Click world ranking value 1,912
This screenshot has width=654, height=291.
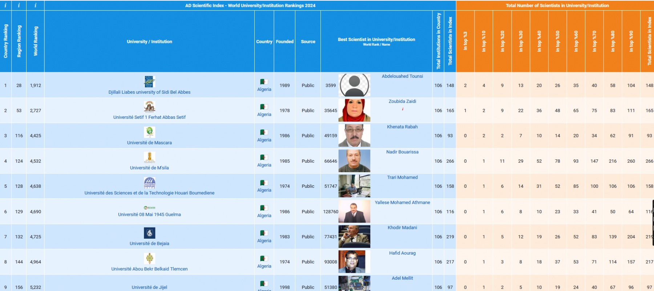tap(36, 85)
